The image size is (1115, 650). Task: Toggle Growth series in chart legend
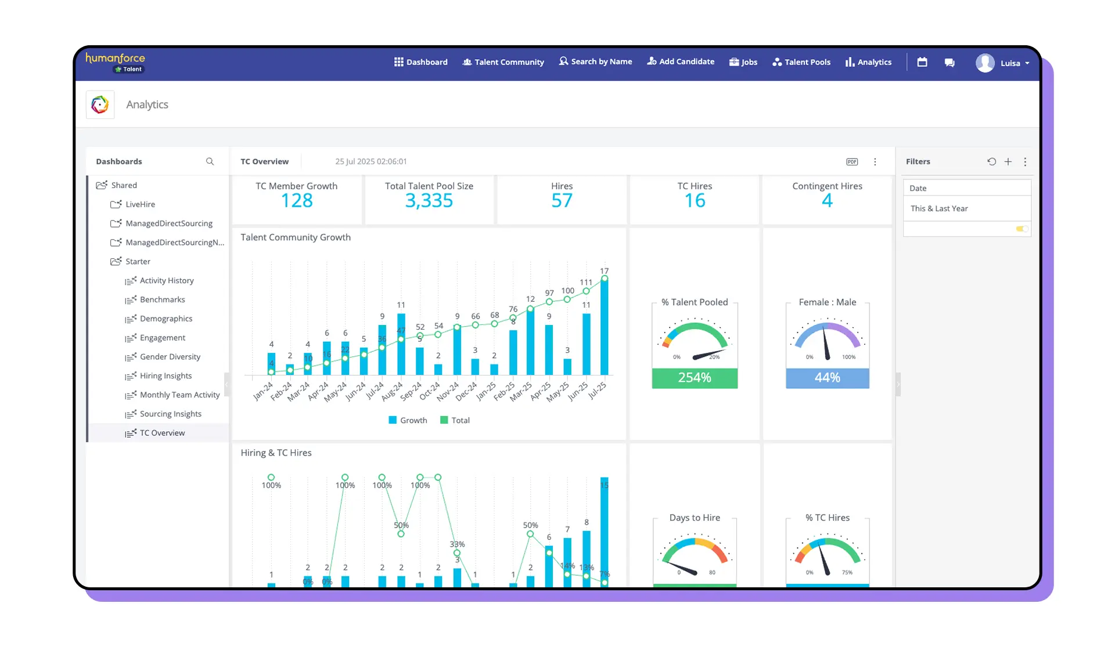coord(408,420)
